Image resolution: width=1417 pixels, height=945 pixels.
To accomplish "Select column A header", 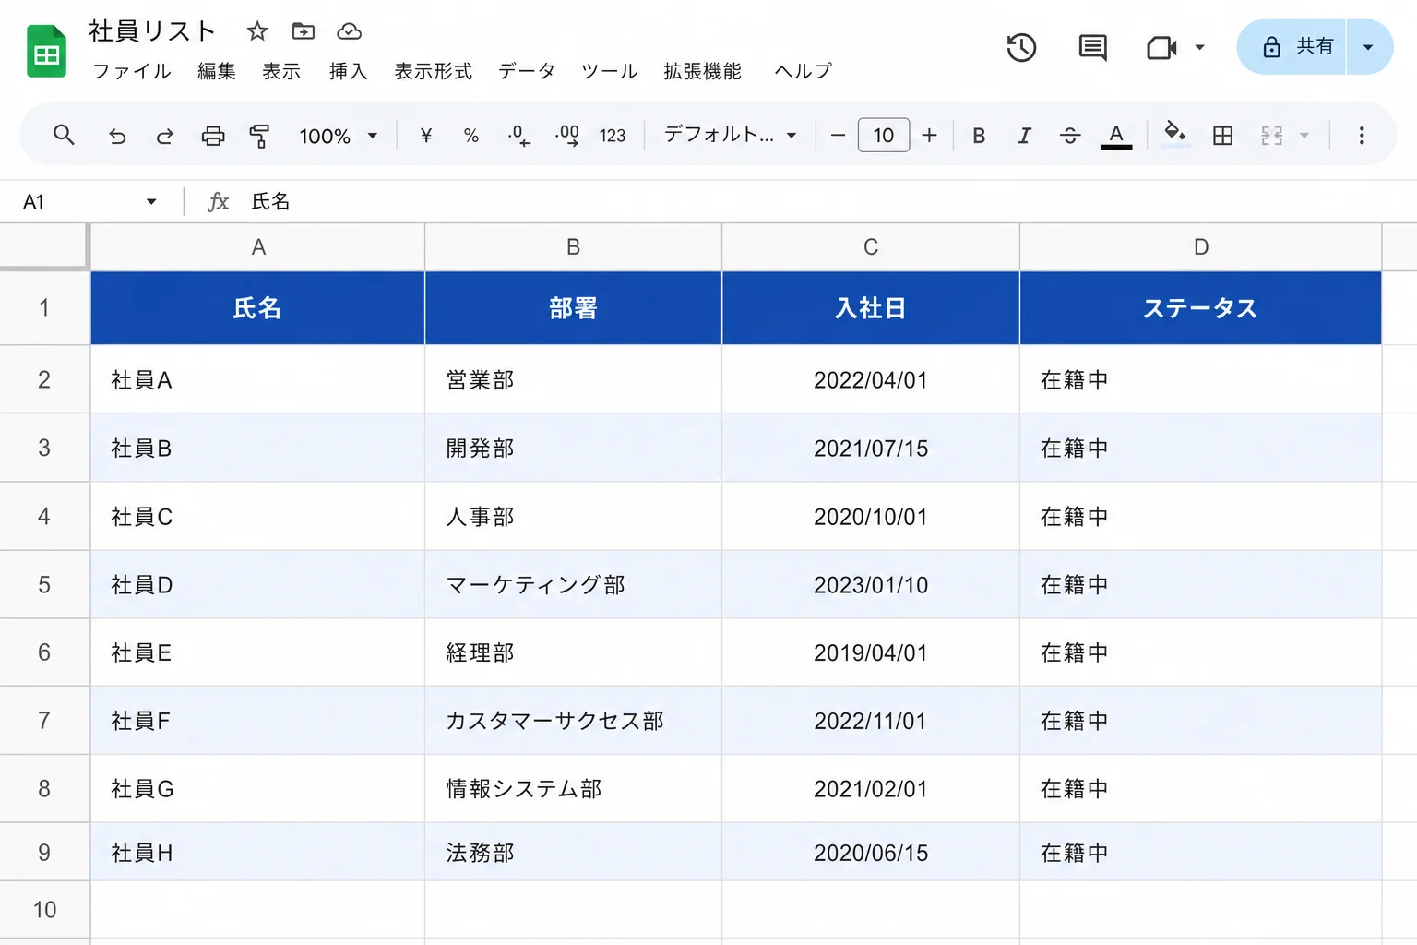I will coord(258,247).
